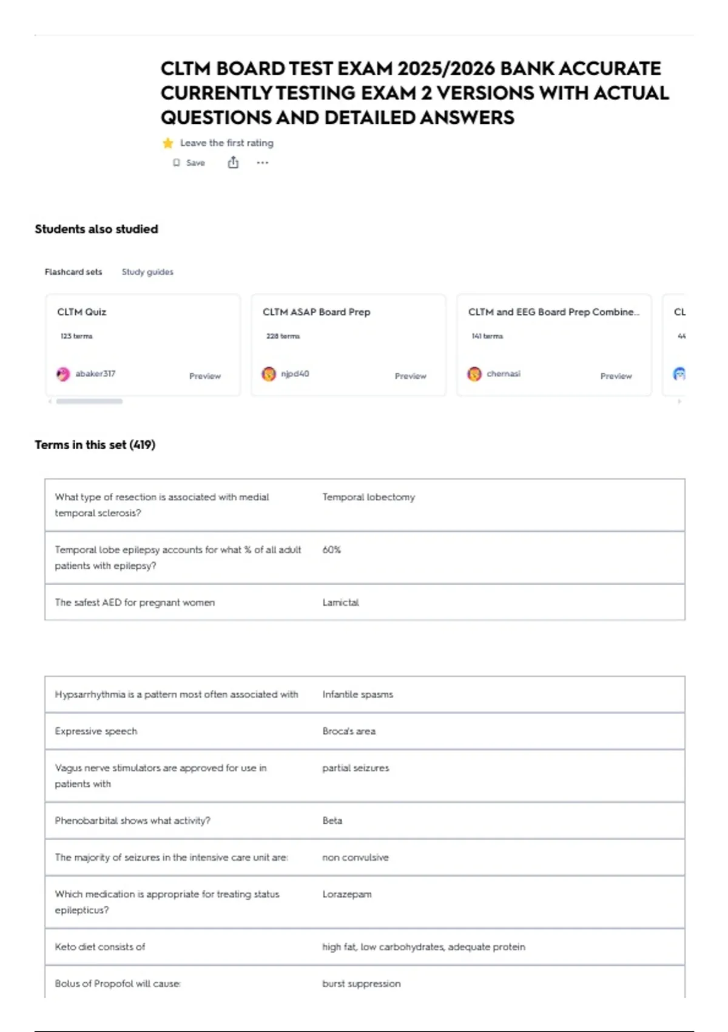The height and width of the screenshot is (1032, 728).
Task: Preview the CLTM ASAP Board Prep set
Action: click(x=411, y=376)
